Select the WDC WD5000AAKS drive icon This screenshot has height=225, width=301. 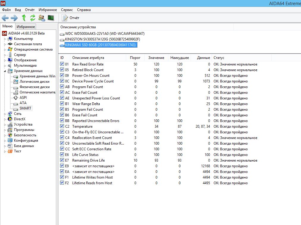pyautogui.click(x=62, y=34)
